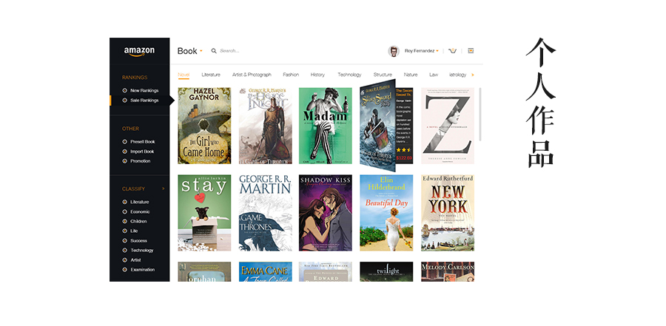666x326 pixels.
Task: Switch to the Fashion tab
Action: [291, 75]
